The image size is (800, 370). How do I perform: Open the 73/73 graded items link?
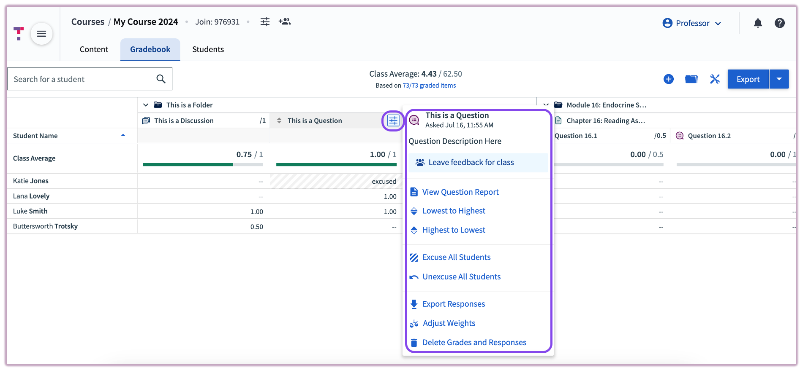pos(429,86)
